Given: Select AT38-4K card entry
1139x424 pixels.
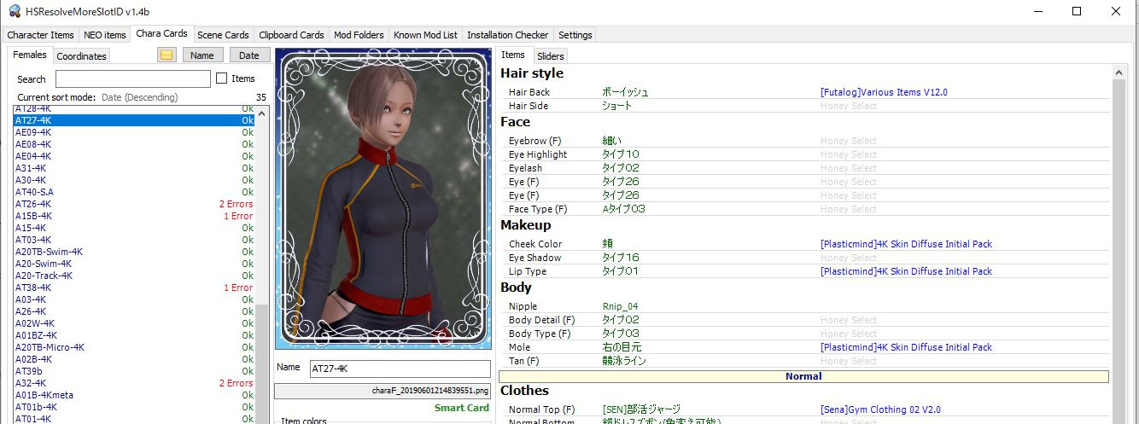Looking at the screenshot, I should point(135,288).
